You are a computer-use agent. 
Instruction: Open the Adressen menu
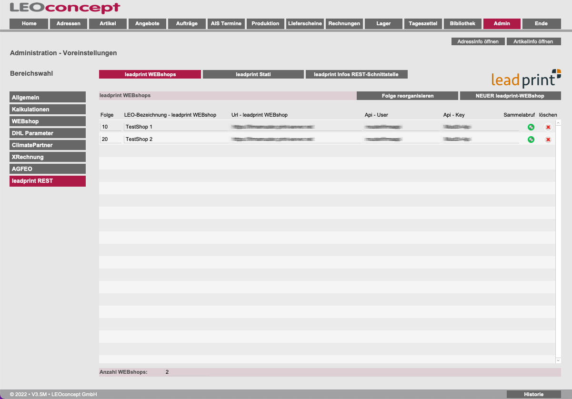tap(69, 24)
